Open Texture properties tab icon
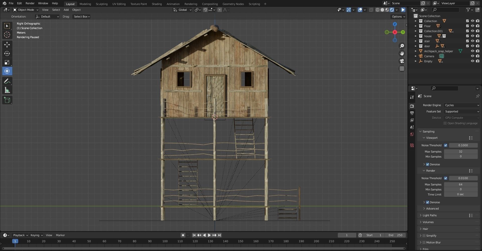Screen dimensions: 482x251 (412, 145)
